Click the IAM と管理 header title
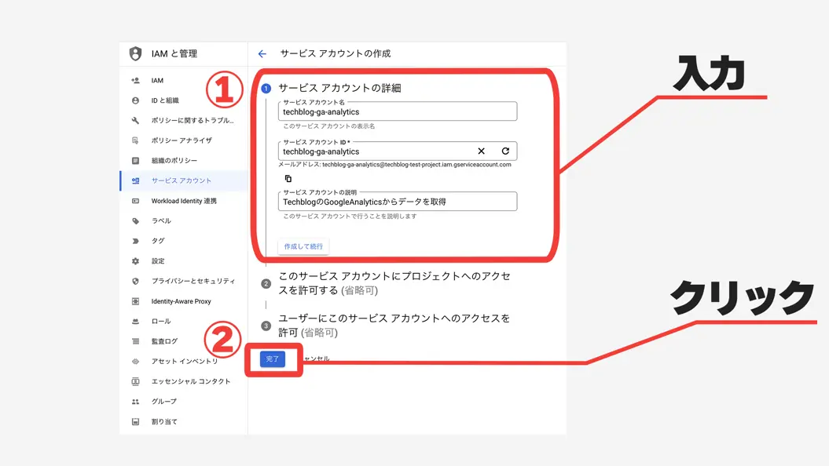The image size is (829, 466). [174, 54]
